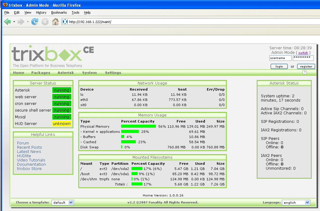Open the browser Home page icon
Viewport: 320px width, 211px height.
click(x=55, y=22)
